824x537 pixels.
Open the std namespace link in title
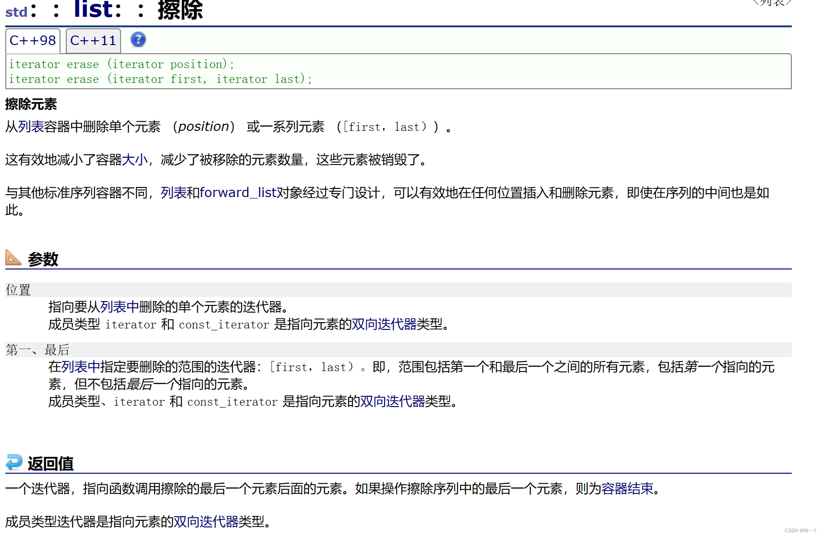point(16,12)
